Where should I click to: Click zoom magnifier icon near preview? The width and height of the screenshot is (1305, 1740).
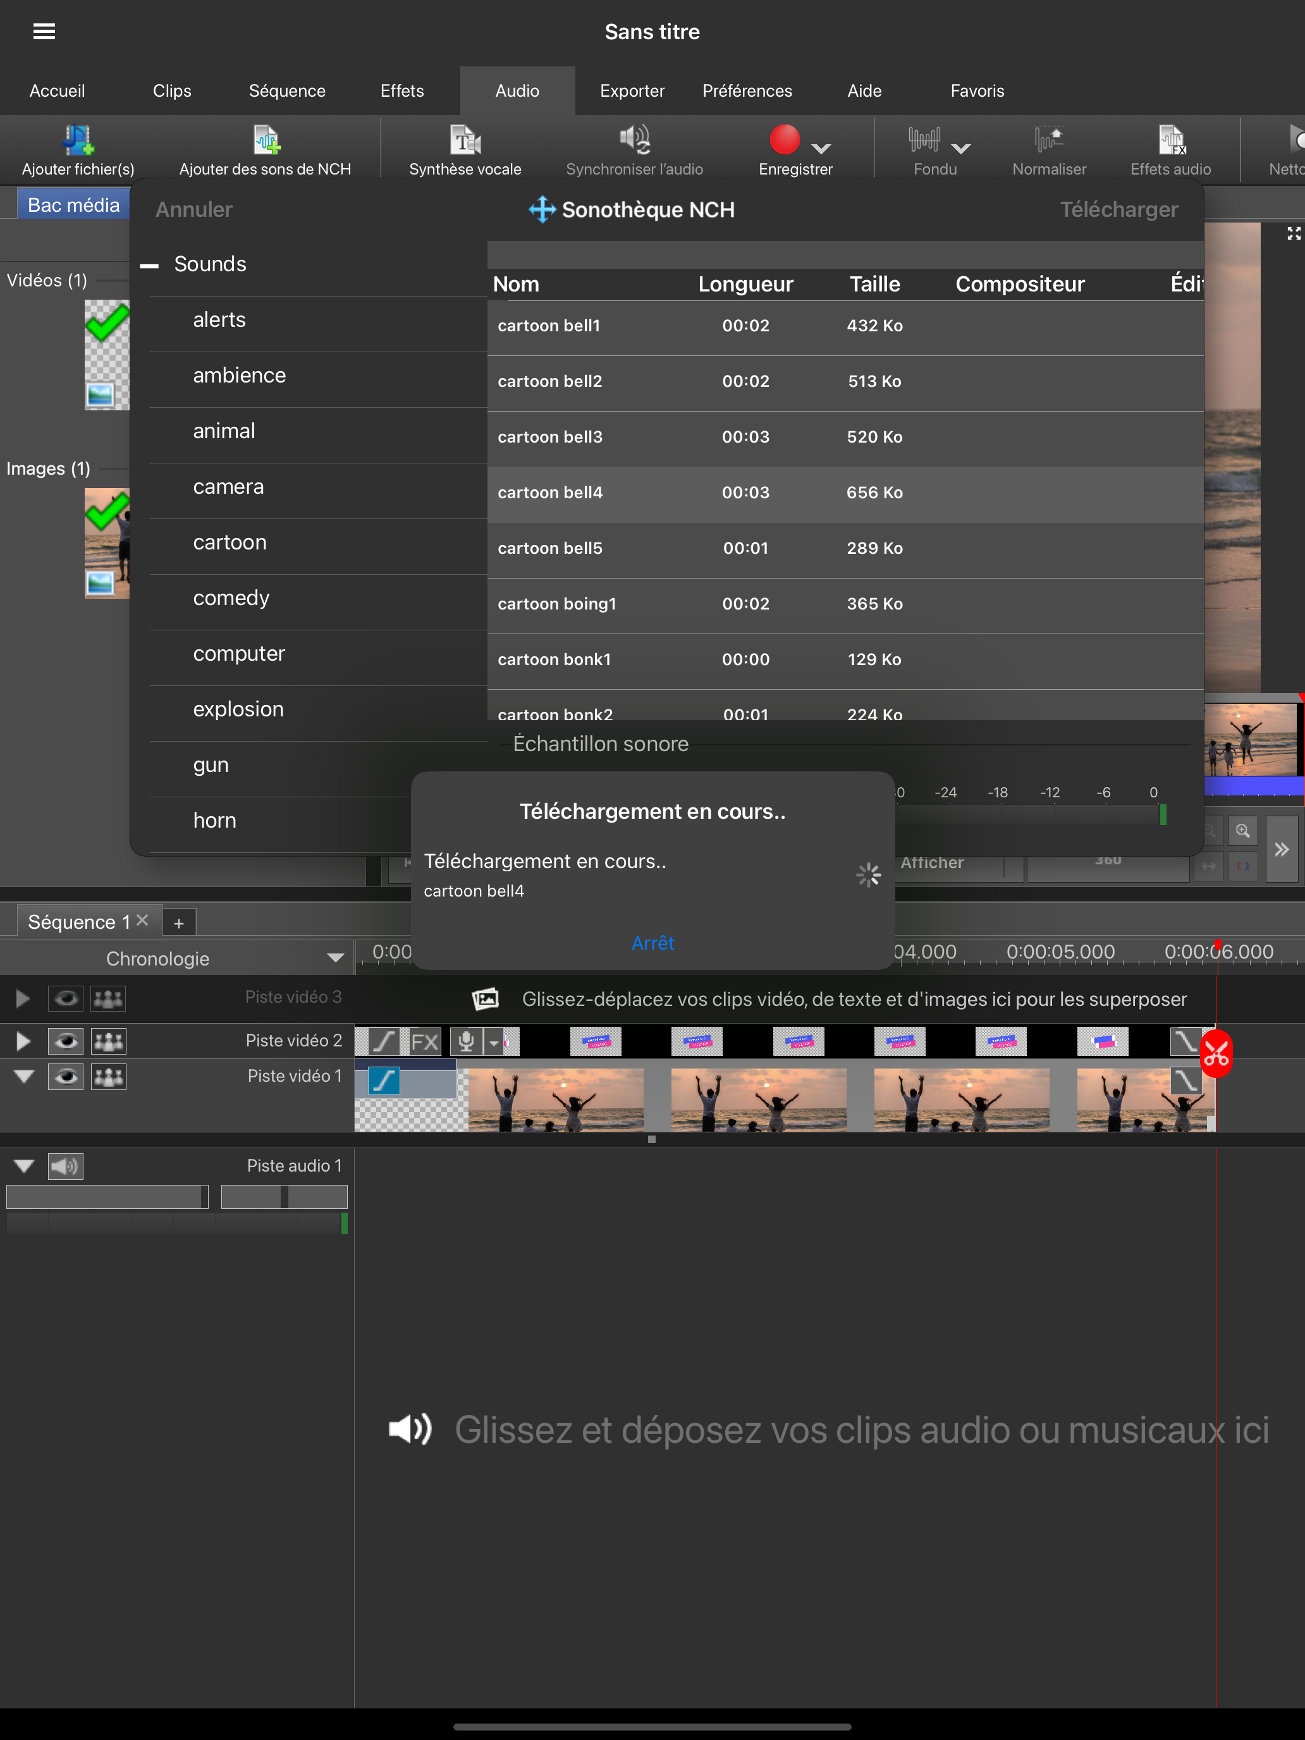(x=1243, y=831)
